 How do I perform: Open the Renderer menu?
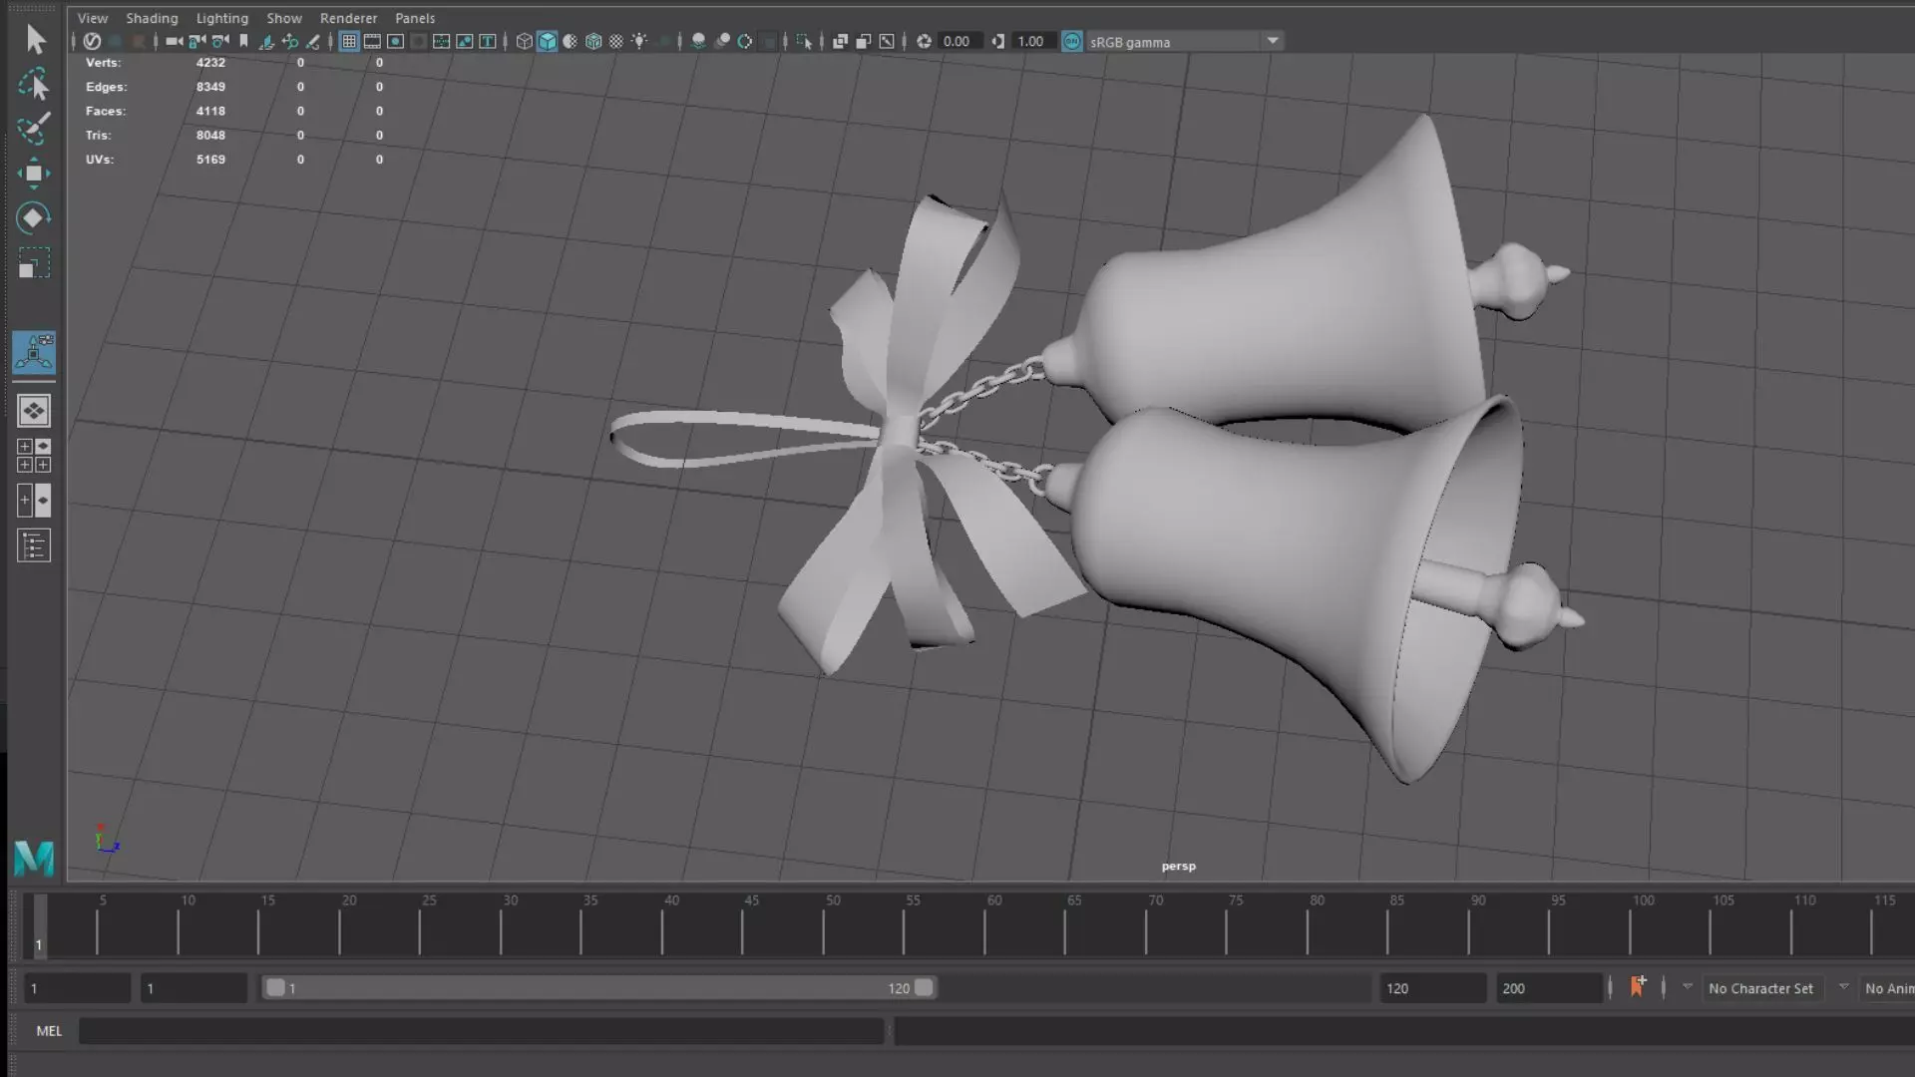point(348,18)
